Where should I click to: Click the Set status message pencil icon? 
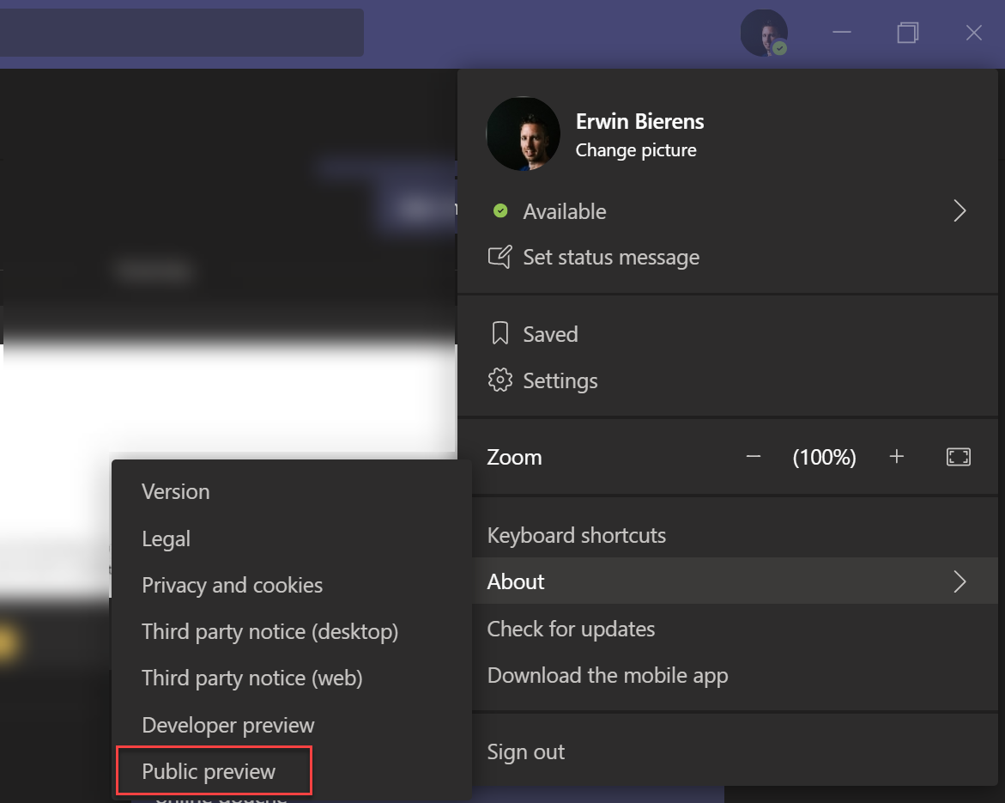coord(500,256)
